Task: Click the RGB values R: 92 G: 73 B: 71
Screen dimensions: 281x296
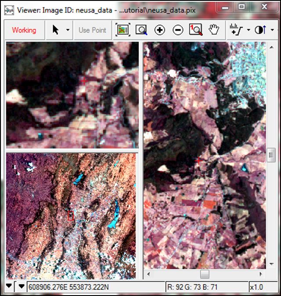Action: (x=192, y=287)
